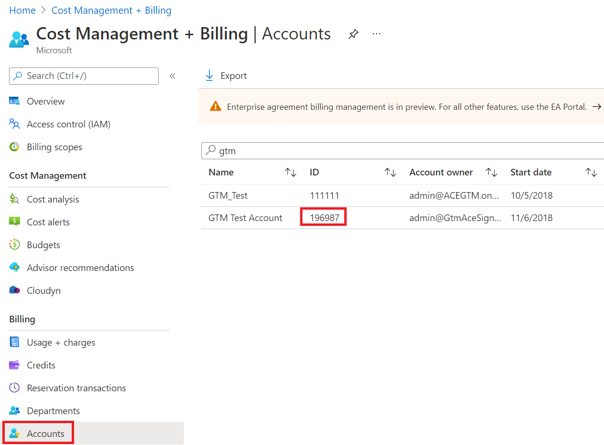Click the Cost analysis icon
Image resolution: width=604 pixels, height=445 pixels.
tap(15, 199)
